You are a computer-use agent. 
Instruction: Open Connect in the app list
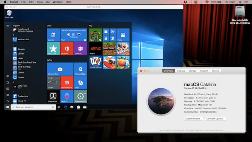pyautogui.click(x=18, y=72)
